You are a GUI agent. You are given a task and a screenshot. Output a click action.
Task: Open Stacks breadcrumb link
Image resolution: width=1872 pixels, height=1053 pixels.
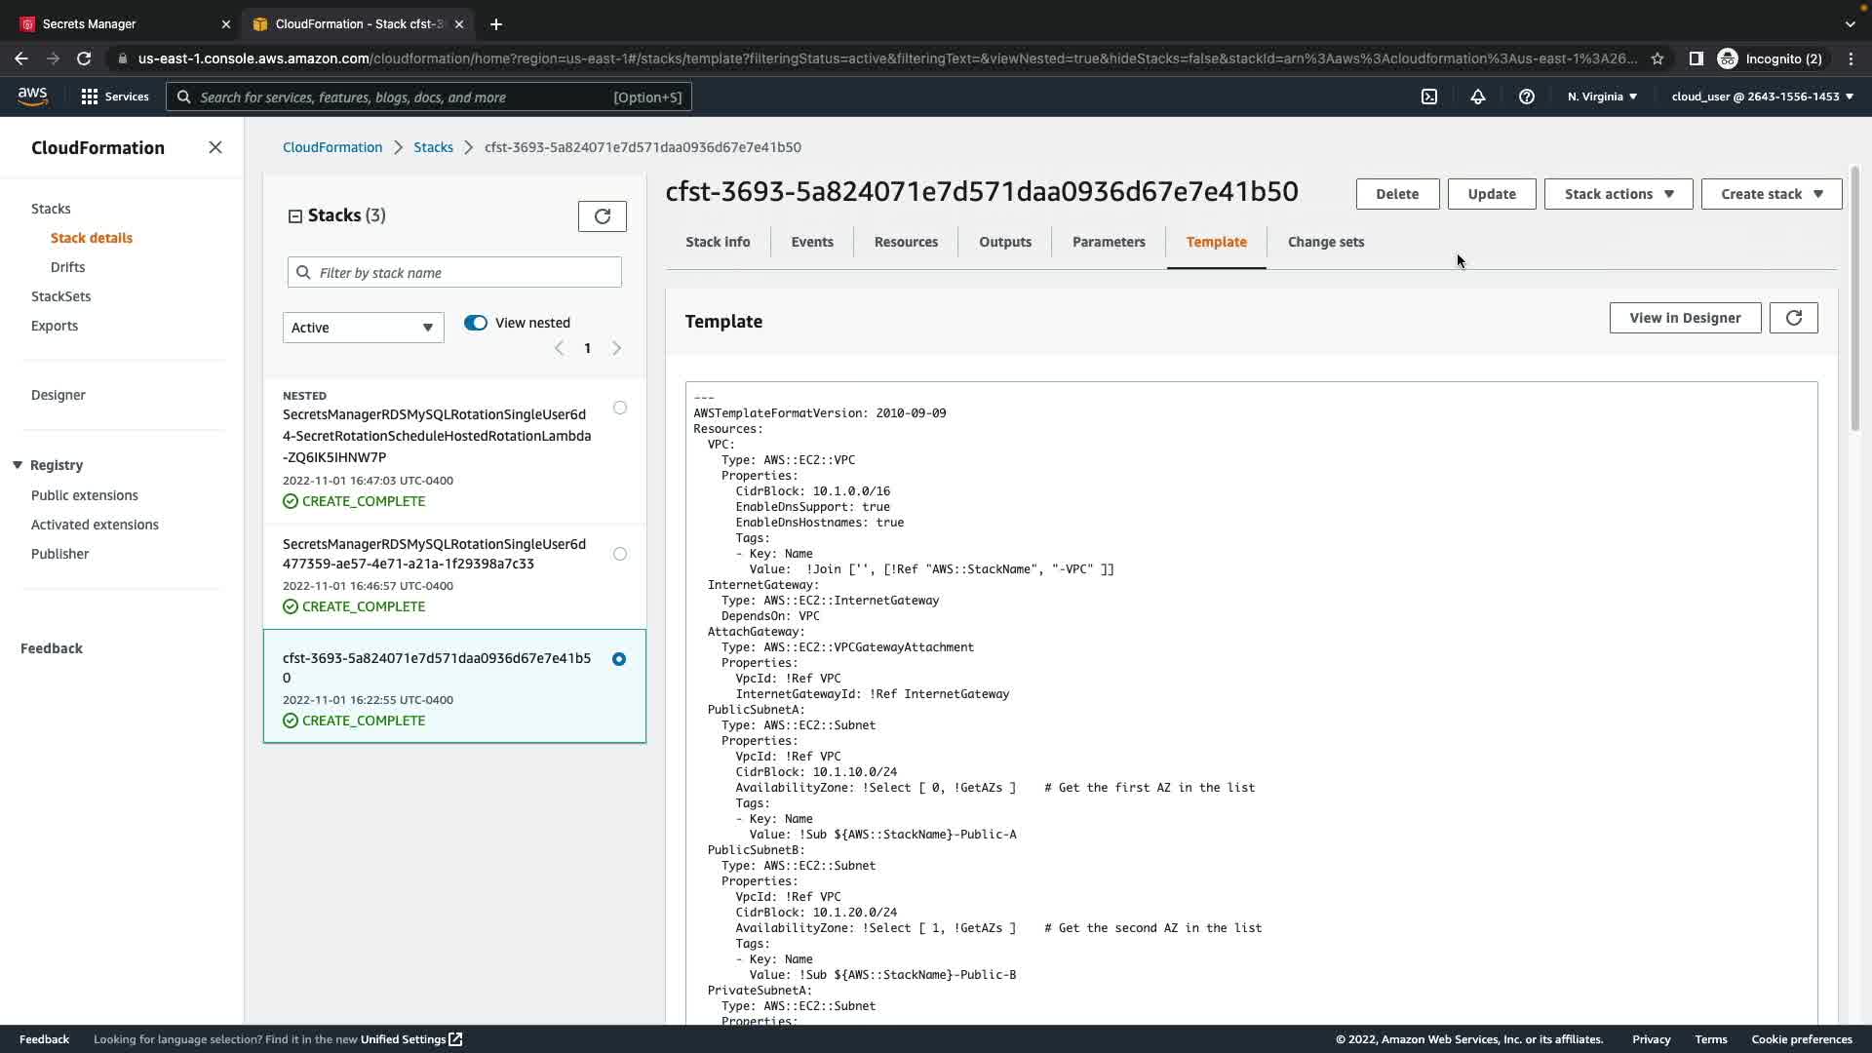click(433, 147)
